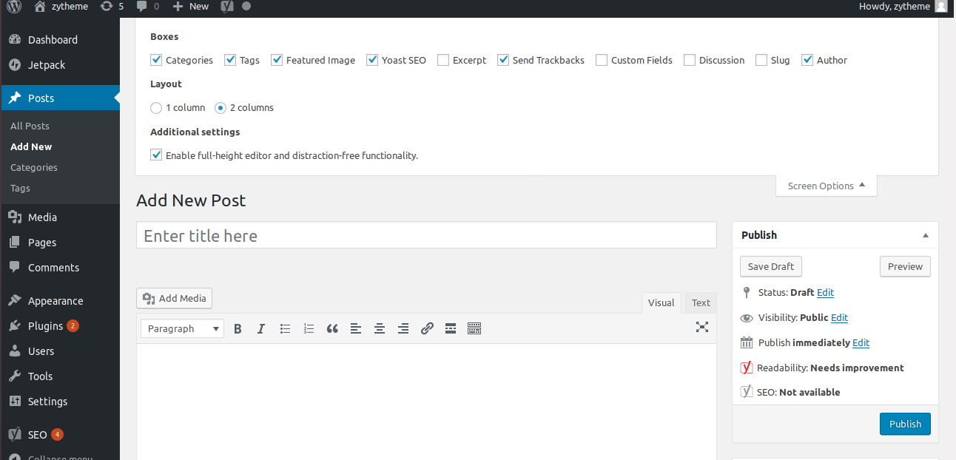
Task: Align text right
Action: click(x=403, y=329)
